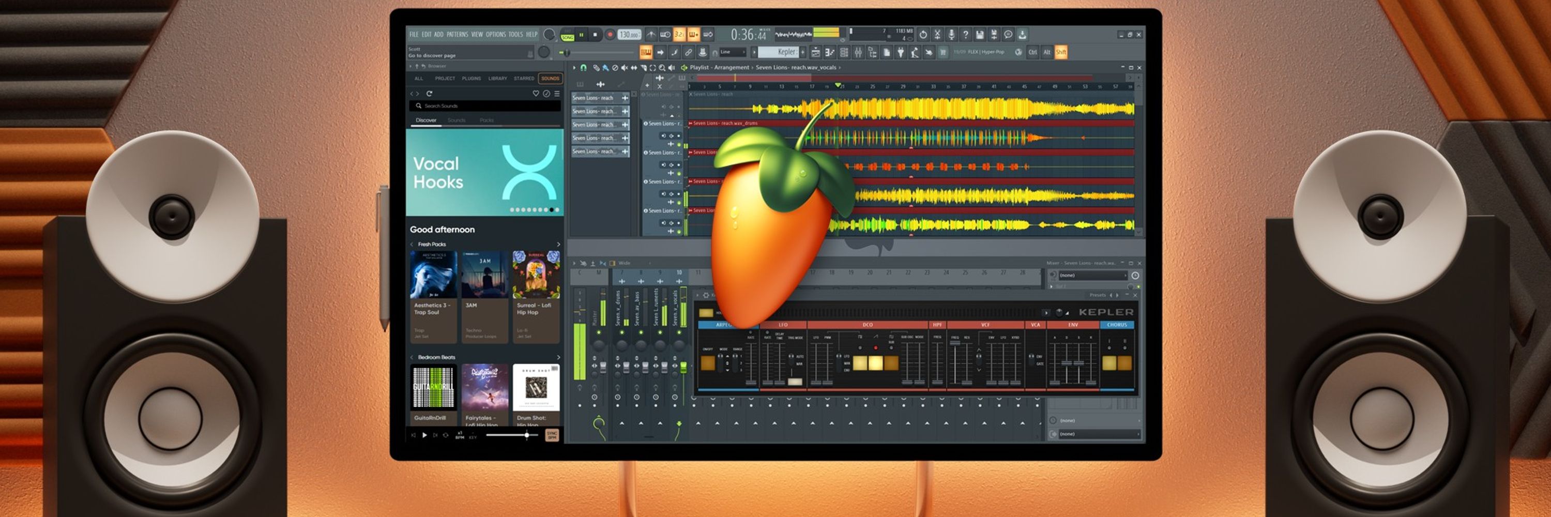
Task: Click the Seven.v_vocals green mixer fader
Action: [x=683, y=367]
